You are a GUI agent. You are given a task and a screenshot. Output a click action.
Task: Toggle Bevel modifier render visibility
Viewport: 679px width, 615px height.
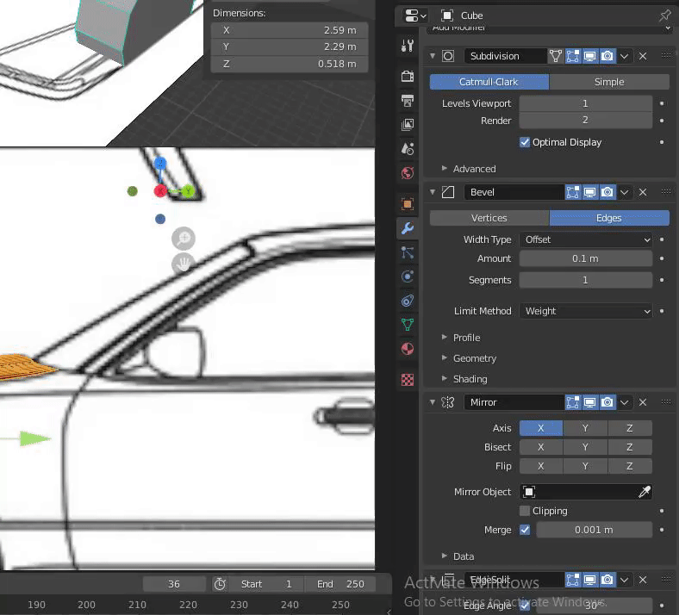(x=607, y=192)
